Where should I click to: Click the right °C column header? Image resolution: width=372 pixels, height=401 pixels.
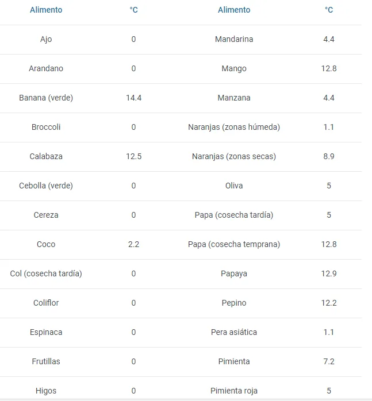pyautogui.click(x=329, y=10)
